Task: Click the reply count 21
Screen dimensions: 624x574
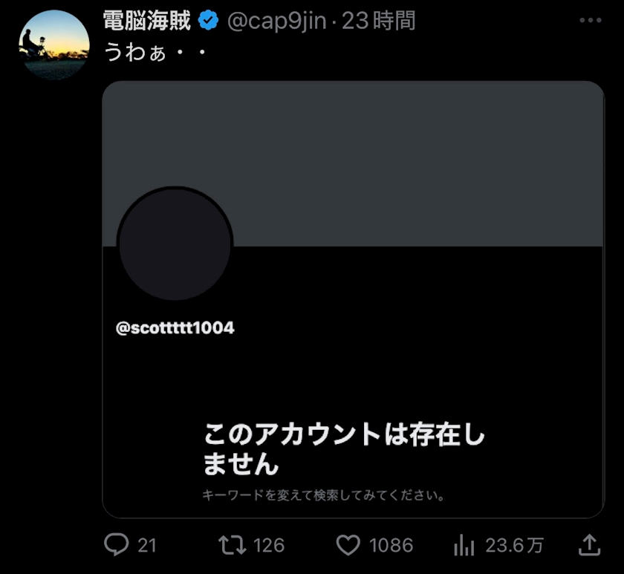Action: (147, 546)
